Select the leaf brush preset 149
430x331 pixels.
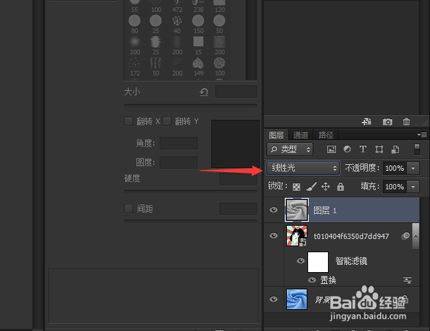(x=198, y=67)
